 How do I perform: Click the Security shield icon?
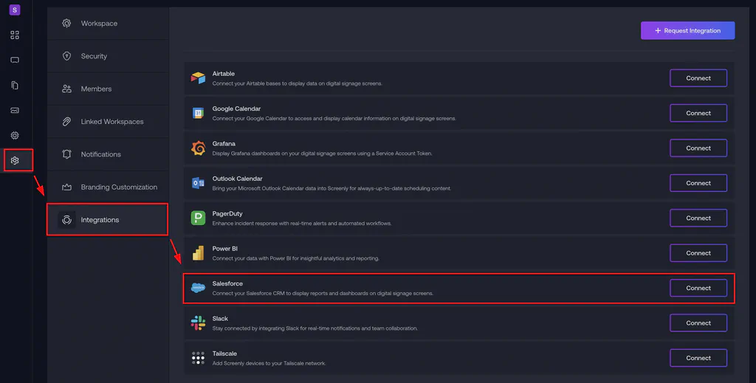[66, 56]
